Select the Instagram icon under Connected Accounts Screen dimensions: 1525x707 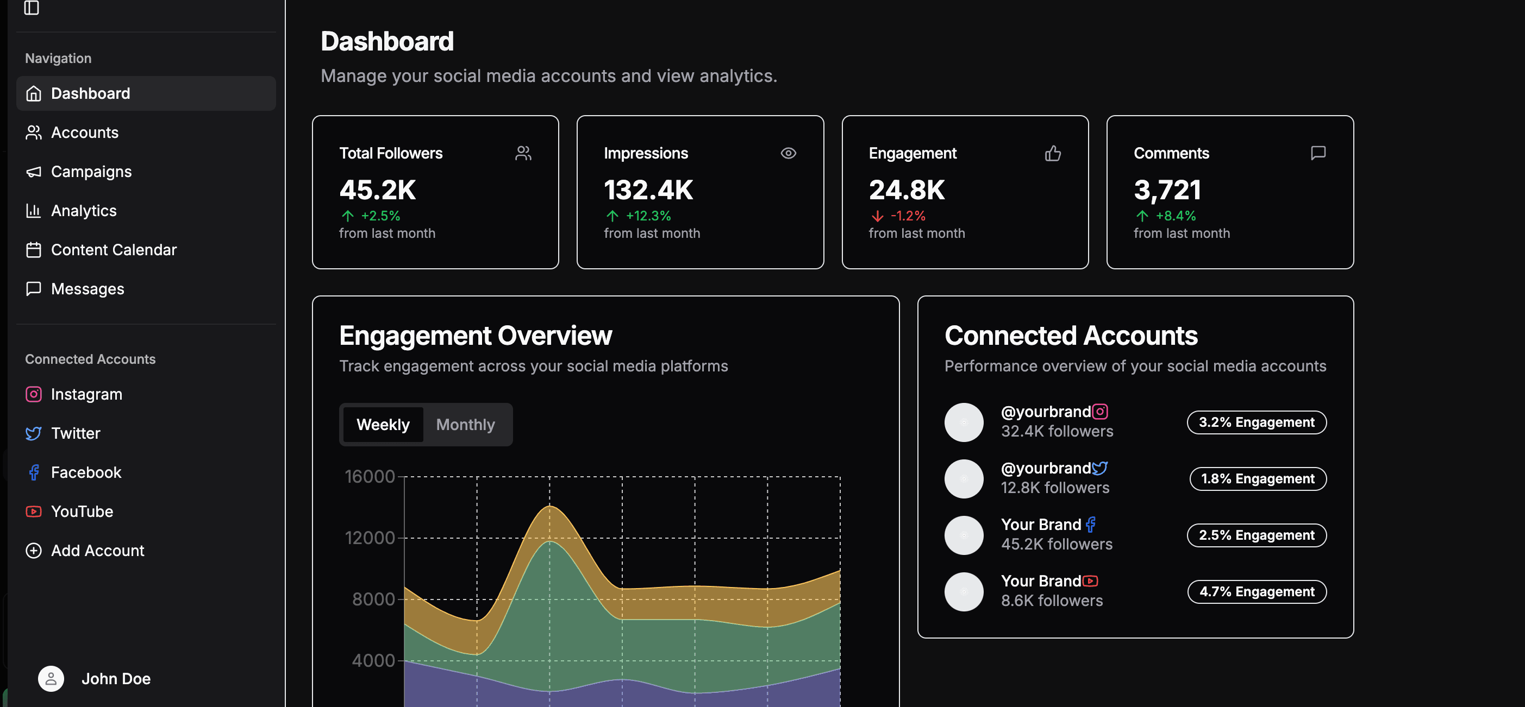(x=34, y=394)
